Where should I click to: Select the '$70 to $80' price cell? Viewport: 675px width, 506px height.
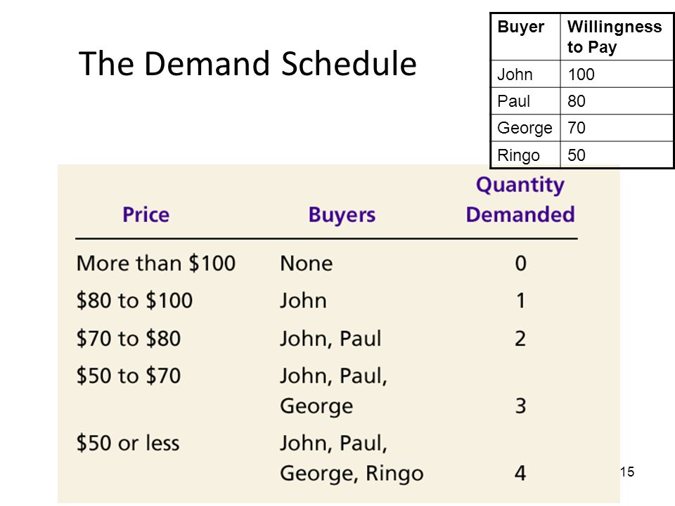pyautogui.click(x=128, y=338)
